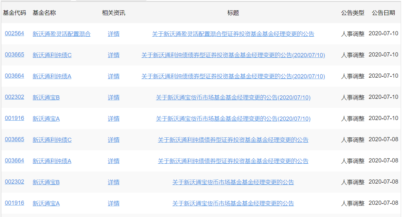Click code 002302 in the 2020-07-10 row
Image resolution: width=402 pixels, height=217 pixels.
[14, 97]
